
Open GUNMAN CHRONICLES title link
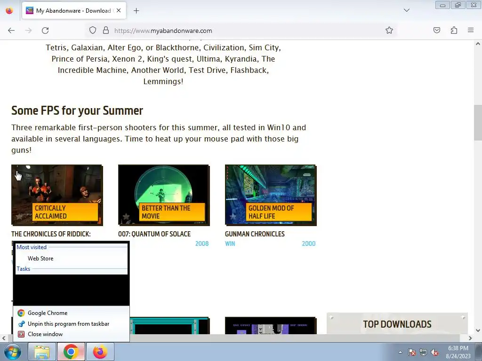tap(255, 234)
